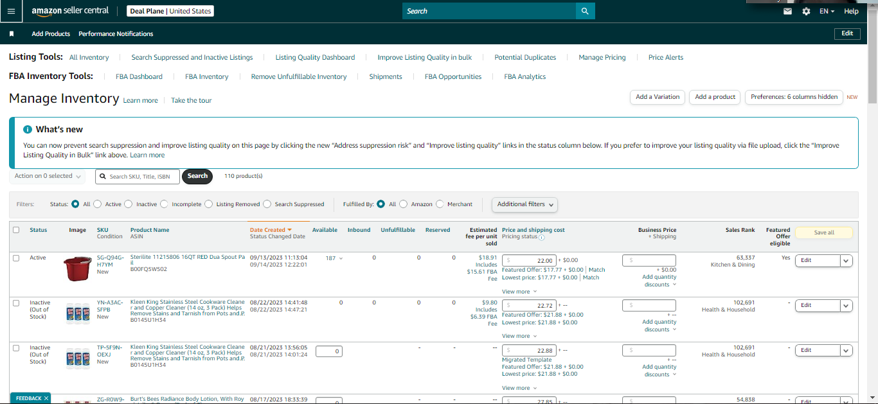
Task: Select the Inactive status radio button
Action: (x=129, y=204)
